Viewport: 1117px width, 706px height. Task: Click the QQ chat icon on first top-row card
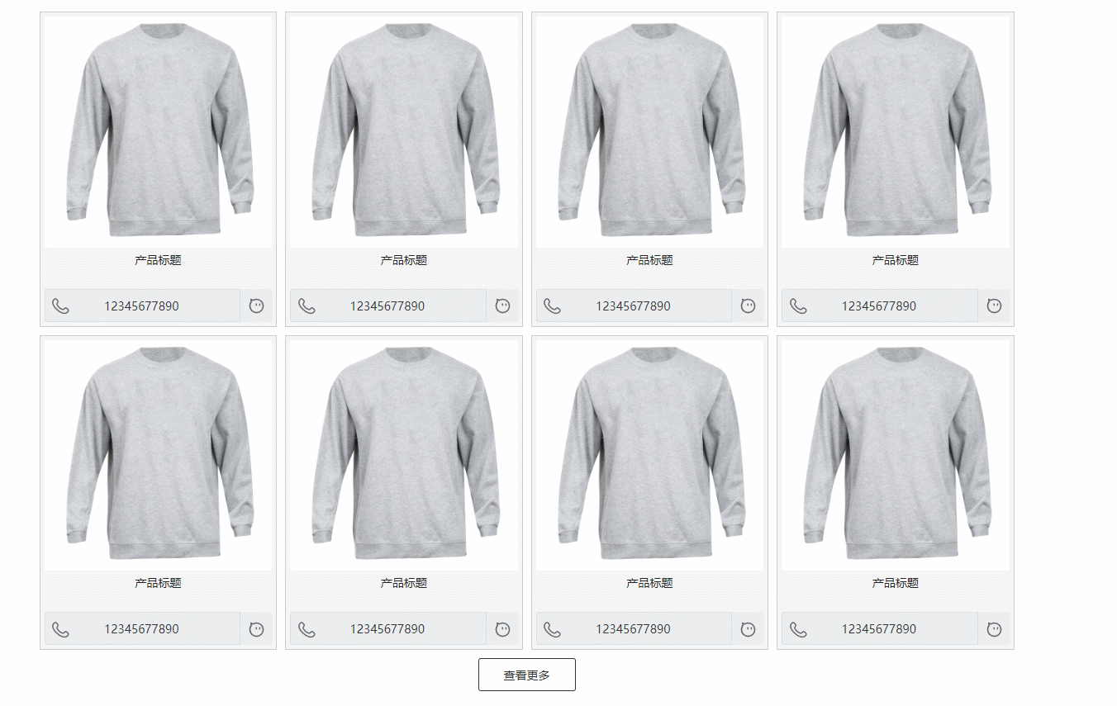(257, 306)
